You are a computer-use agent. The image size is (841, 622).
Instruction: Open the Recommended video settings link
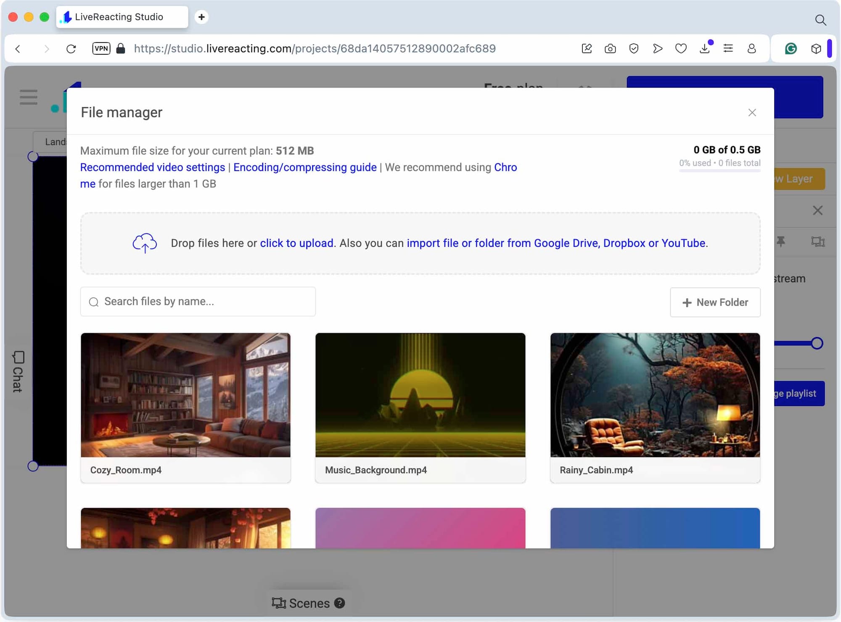pos(152,167)
